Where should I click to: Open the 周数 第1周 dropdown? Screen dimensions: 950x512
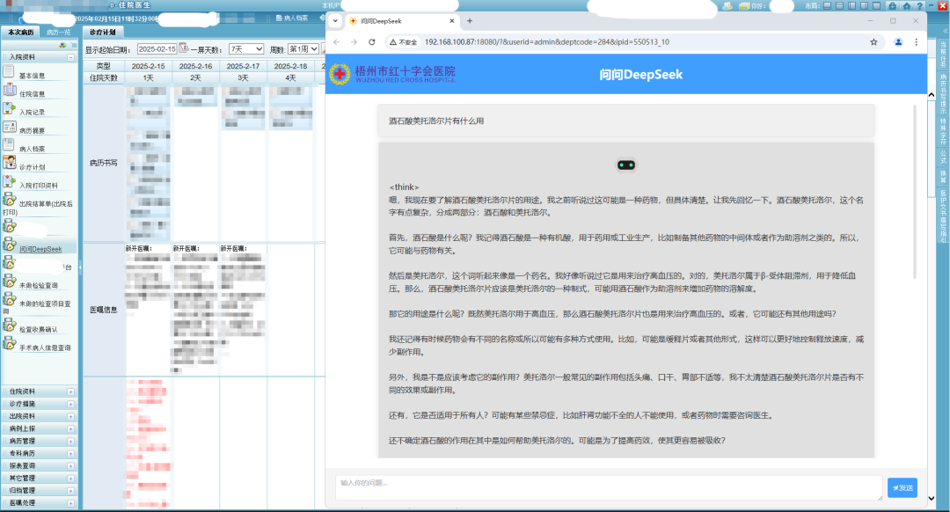point(303,49)
